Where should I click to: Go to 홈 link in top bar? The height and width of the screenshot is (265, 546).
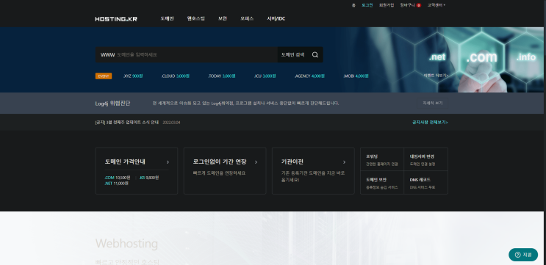[353, 5]
